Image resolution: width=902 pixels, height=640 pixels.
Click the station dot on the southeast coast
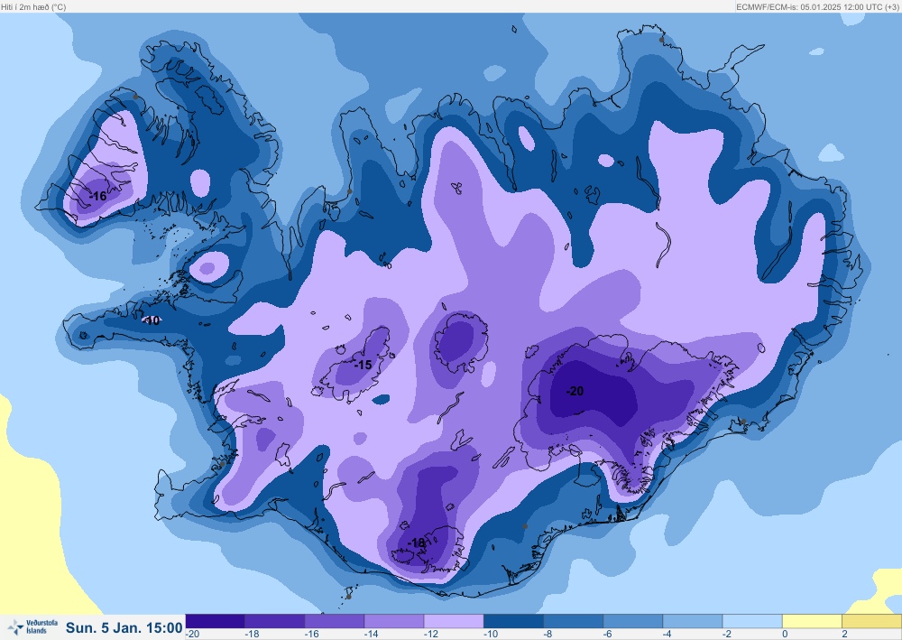[x=743, y=422]
